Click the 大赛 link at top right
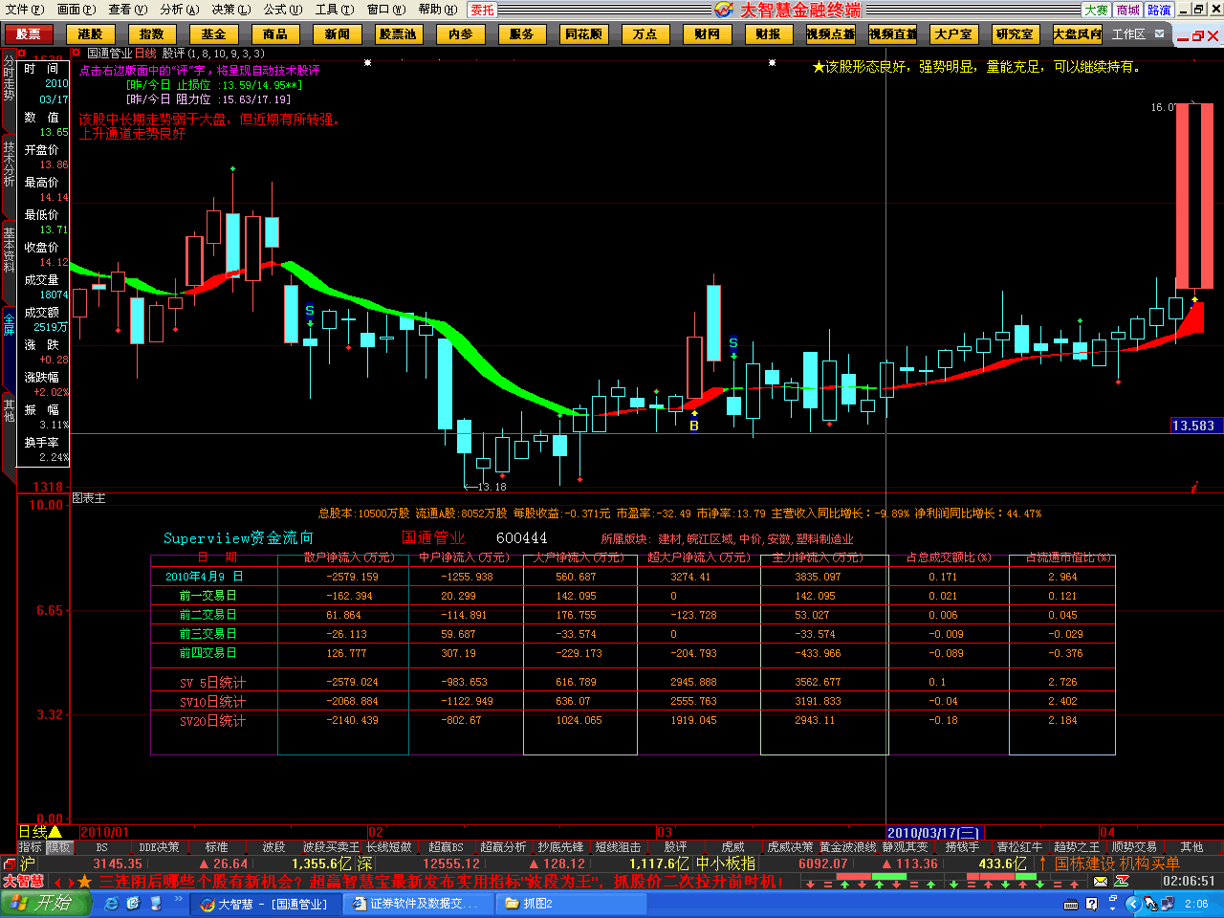Viewport: 1224px width, 918px height. click(1096, 10)
